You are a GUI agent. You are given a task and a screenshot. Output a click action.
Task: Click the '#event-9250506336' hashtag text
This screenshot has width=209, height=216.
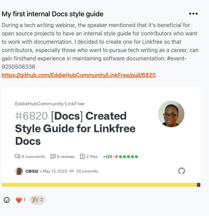(94, 63)
